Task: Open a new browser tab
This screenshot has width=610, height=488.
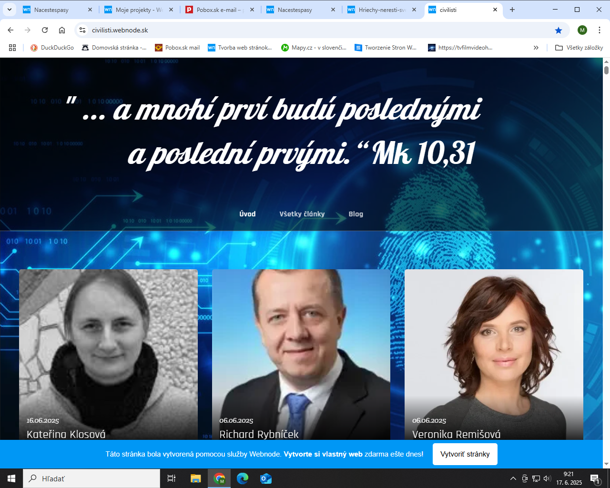Action: point(512,10)
